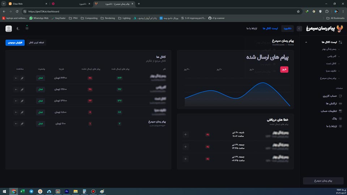Open arrow for پیام رسان سیمرغ table row
This screenshot has width=347, height=195.
[16, 123]
